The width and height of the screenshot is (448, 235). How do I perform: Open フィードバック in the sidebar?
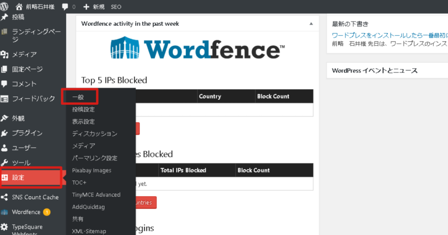tap(33, 99)
